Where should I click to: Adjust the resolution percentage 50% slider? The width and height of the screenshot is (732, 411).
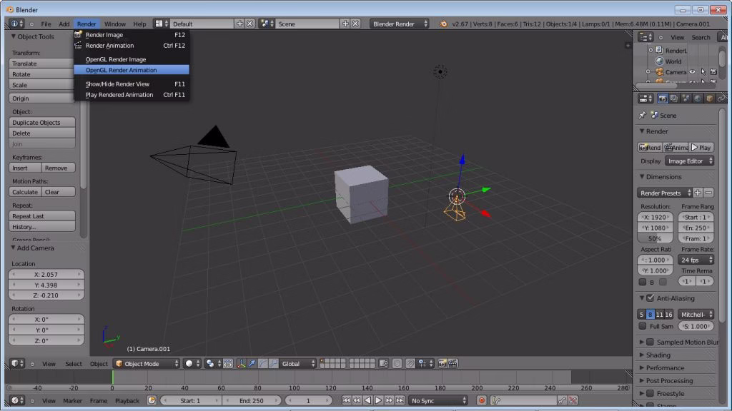(x=655, y=238)
